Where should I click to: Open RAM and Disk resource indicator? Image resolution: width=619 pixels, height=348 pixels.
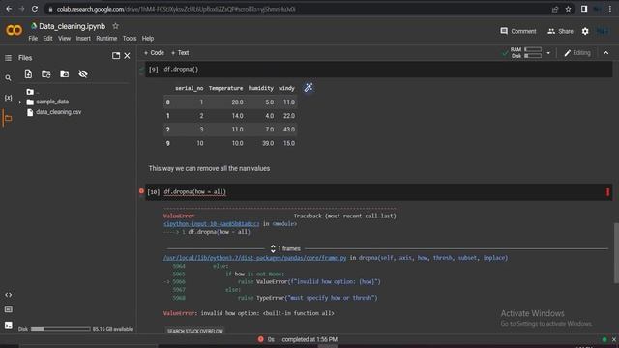point(526,53)
